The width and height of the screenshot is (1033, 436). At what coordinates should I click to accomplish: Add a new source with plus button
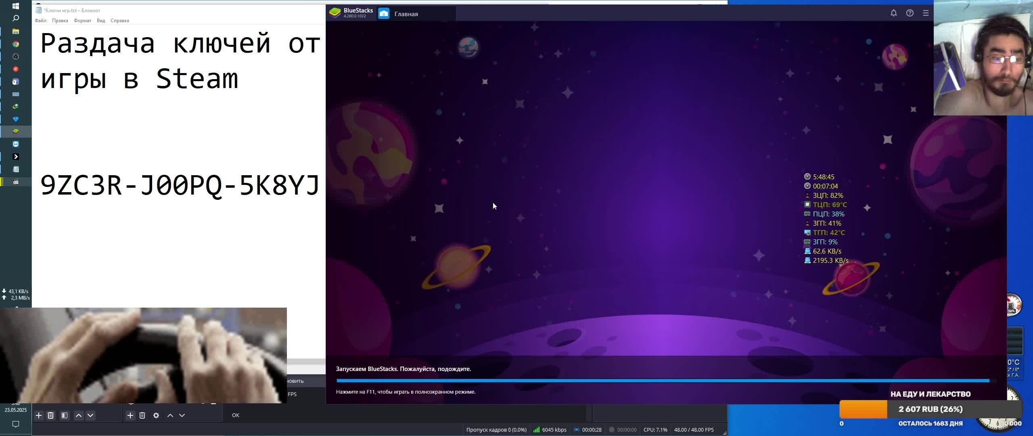coord(130,415)
